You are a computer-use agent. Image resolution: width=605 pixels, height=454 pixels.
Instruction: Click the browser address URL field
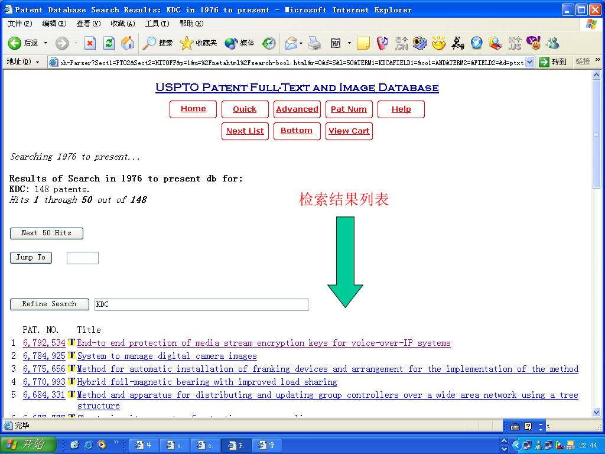click(292, 62)
